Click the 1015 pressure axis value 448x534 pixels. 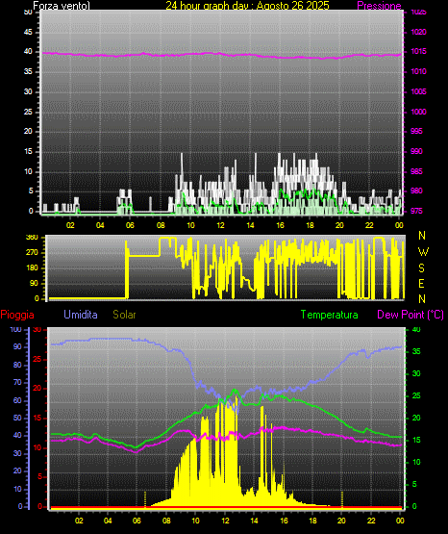pyautogui.click(x=419, y=51)
